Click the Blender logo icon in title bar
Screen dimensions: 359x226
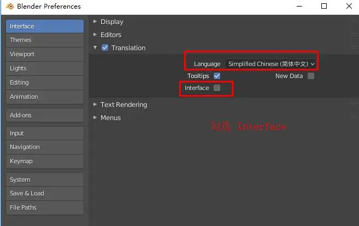point(10,7)
